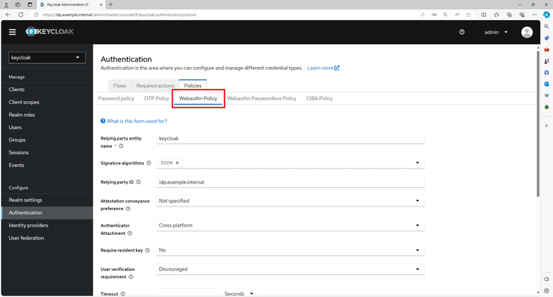553x297 pixels.
Task: Open sidebar shopping tag icon
Action: (x=546, y=38)
